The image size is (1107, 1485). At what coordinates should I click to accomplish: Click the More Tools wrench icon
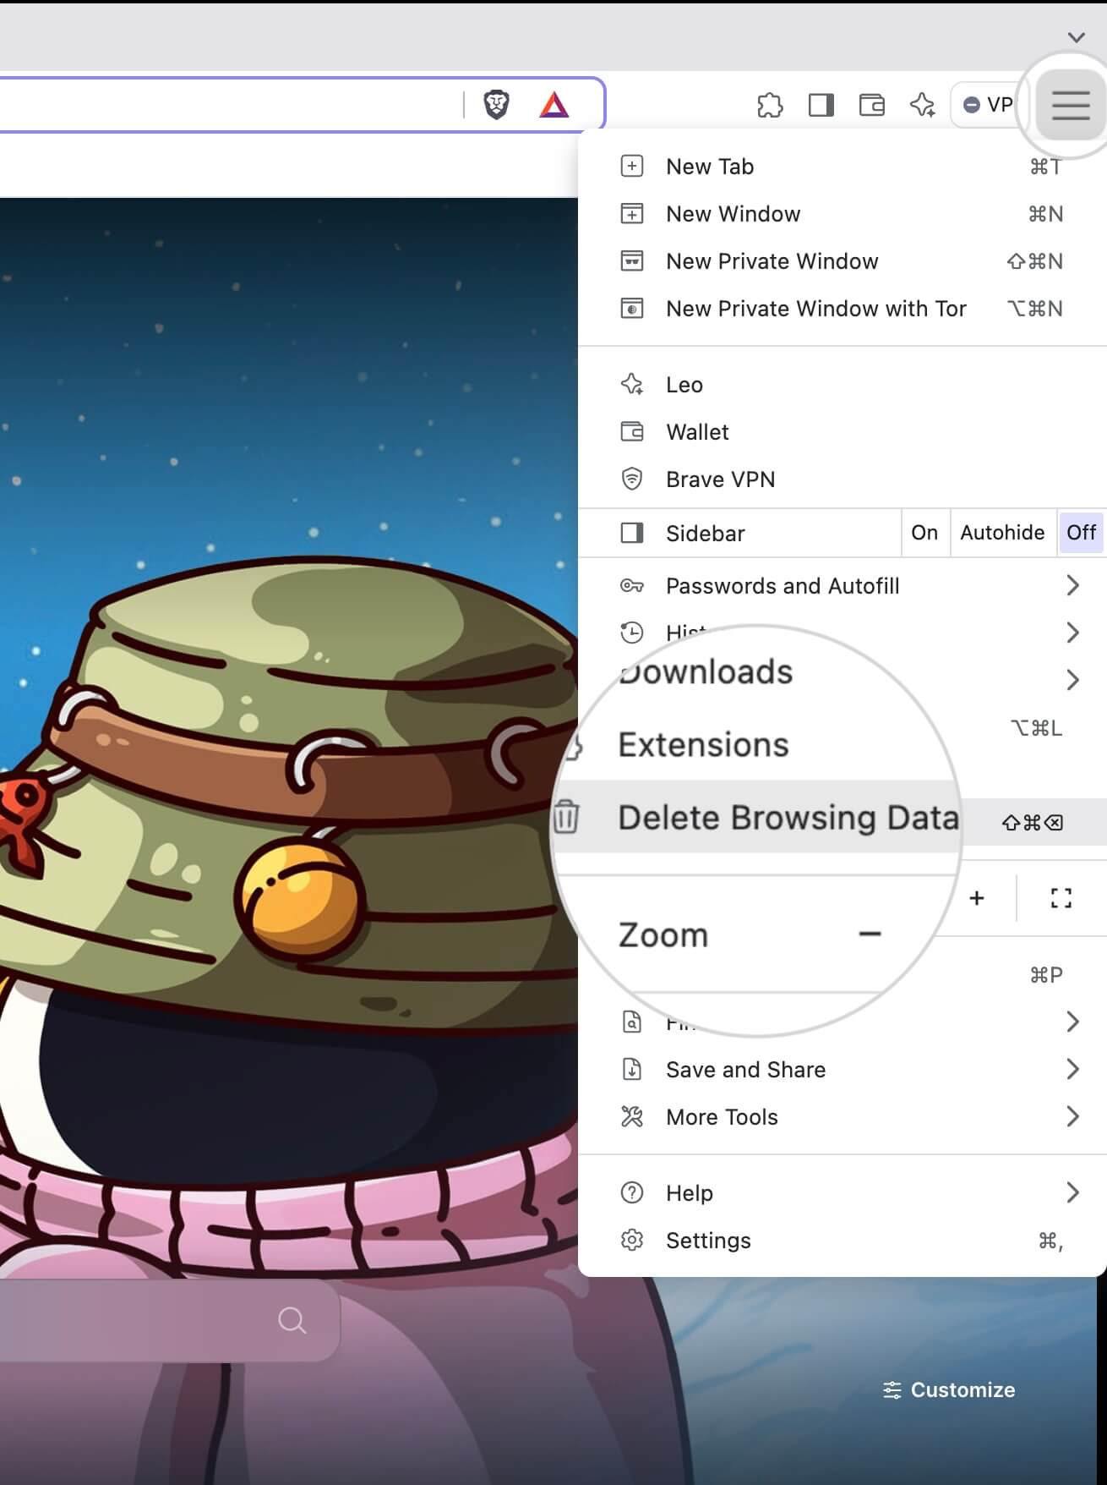tap(632, 1116)
